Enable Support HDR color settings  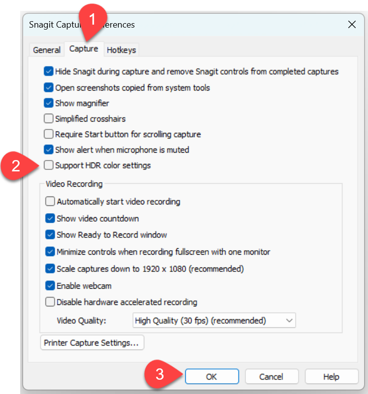coord(48,165)
